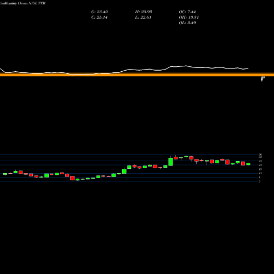The image size is (274, 274).
Task: Click the price axis label 28
Action: click(260, 161)
